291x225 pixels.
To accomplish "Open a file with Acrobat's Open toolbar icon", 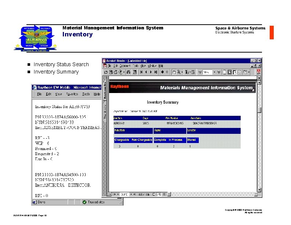I will click(x=105, y=72).
